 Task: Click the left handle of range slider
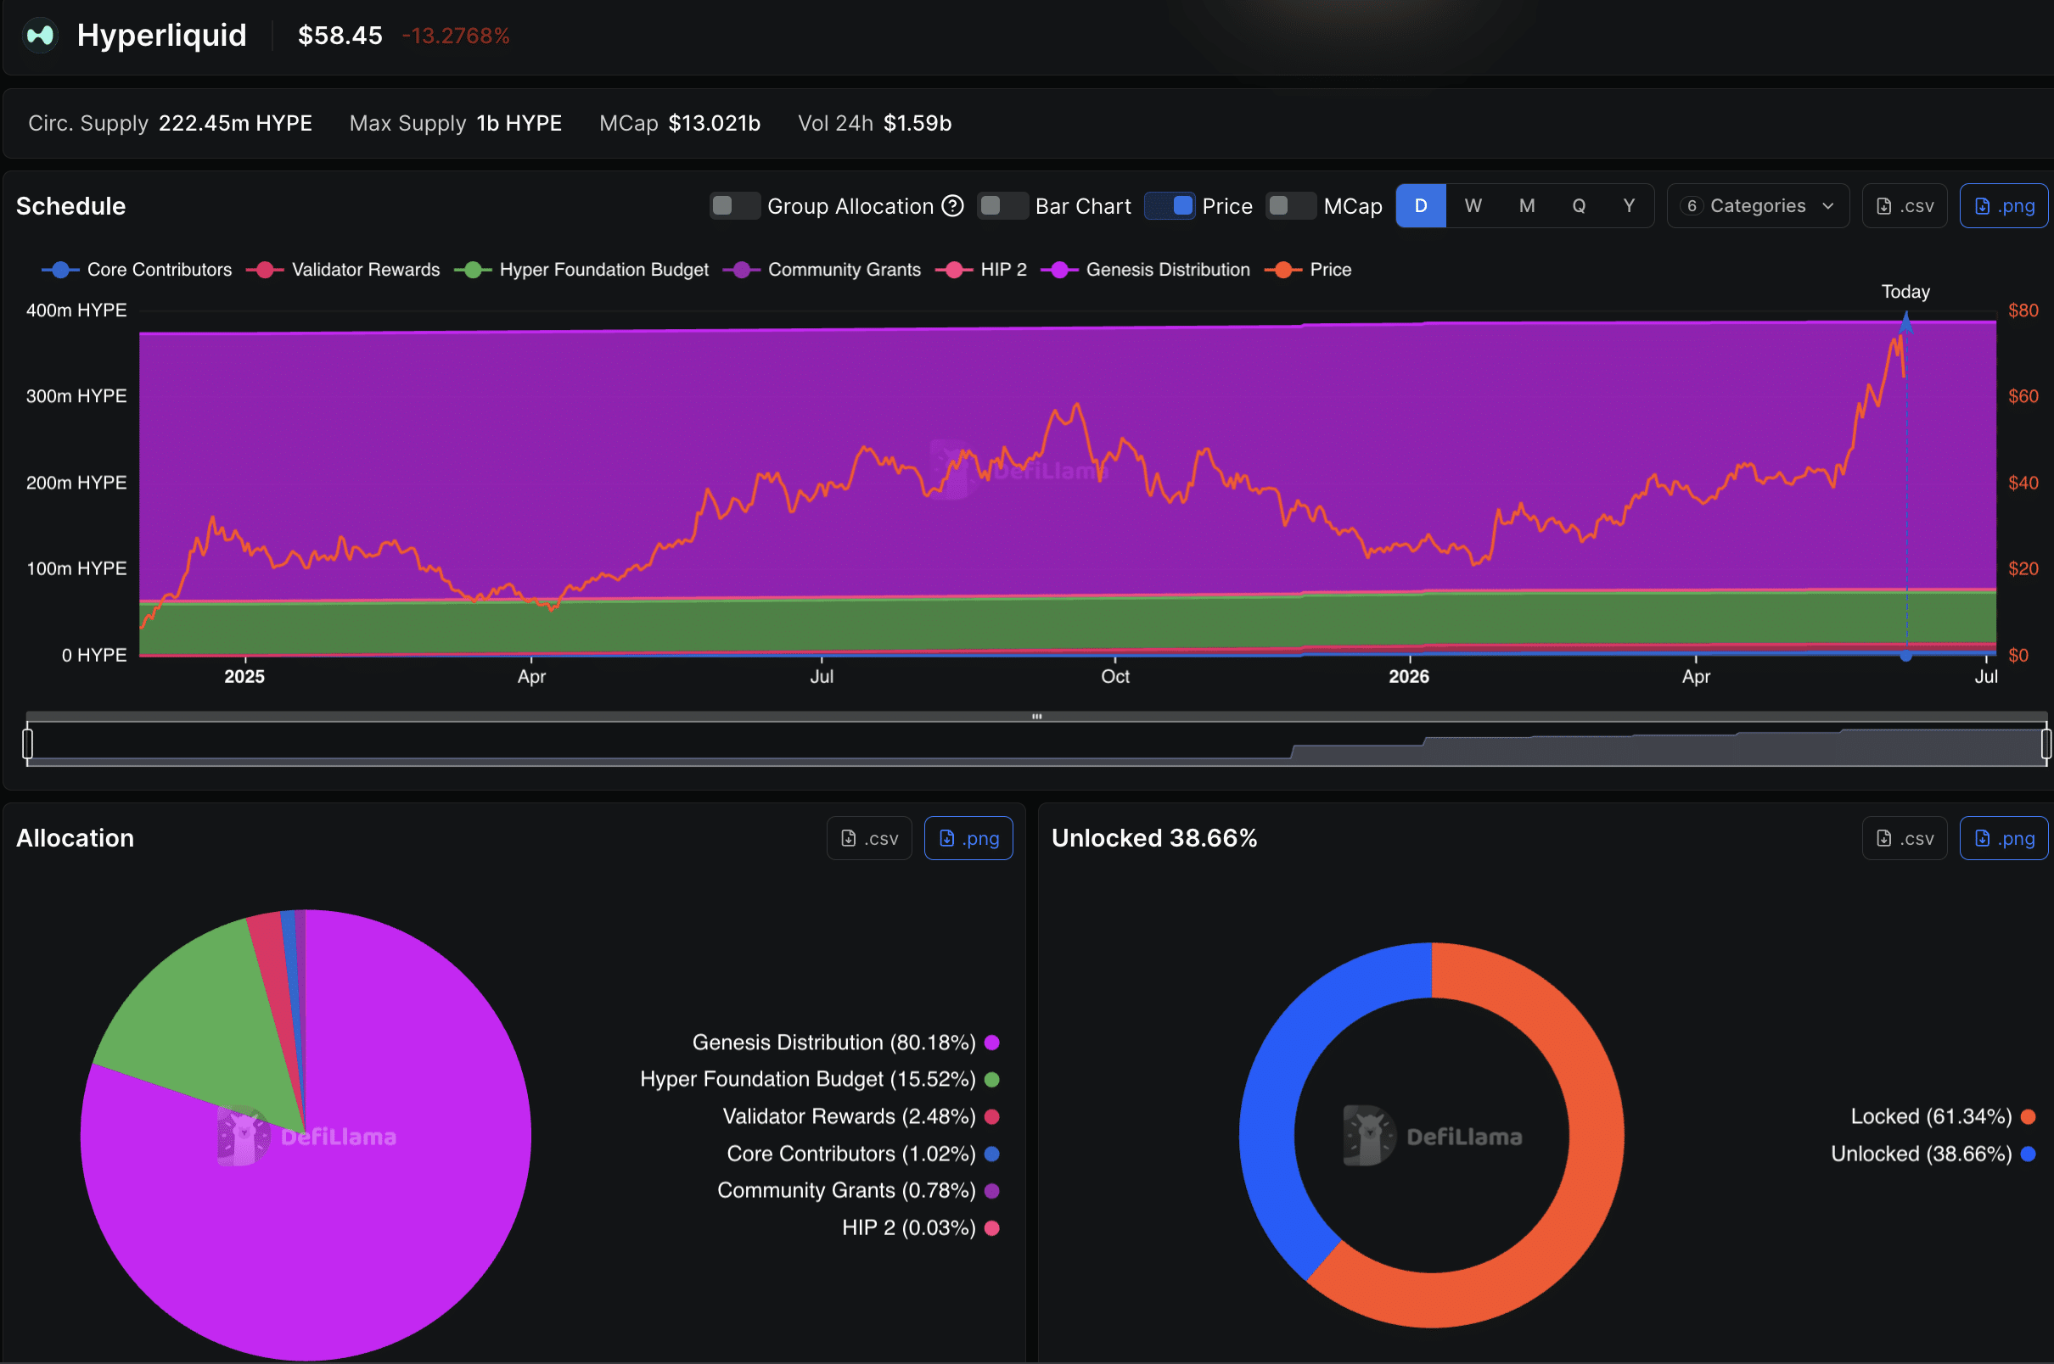pos(27,744)
